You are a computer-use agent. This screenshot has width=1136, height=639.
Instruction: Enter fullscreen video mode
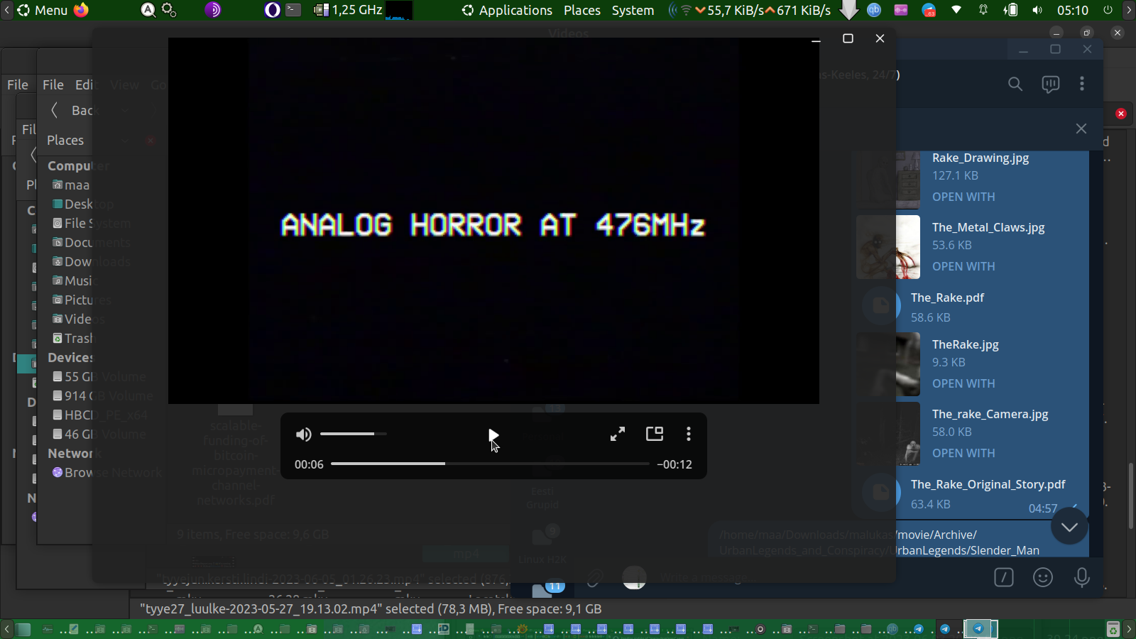pos(618,434)
